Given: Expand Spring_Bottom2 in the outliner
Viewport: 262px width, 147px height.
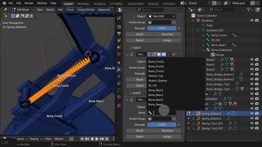Looking at the screenshot, I should click(x=193, y=118).
